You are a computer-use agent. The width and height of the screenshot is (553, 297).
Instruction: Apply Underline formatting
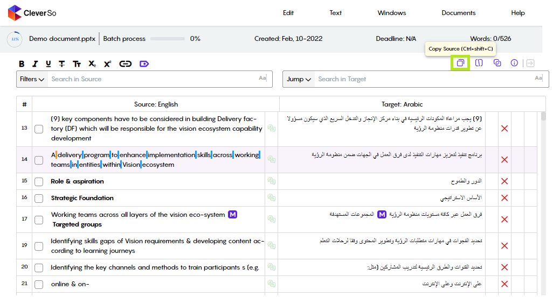point(49,63)
